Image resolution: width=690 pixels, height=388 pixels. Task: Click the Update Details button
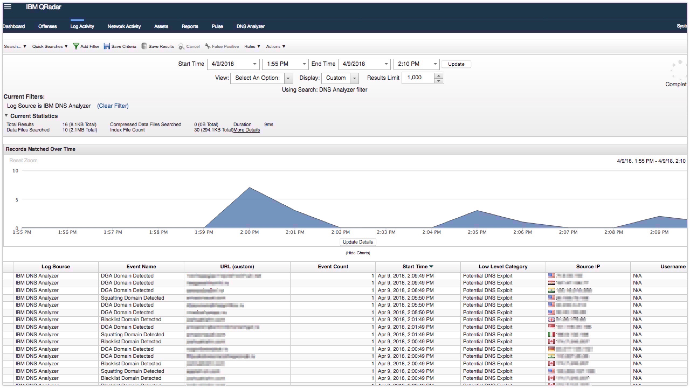pyautogui.click(x=358, y=242)
